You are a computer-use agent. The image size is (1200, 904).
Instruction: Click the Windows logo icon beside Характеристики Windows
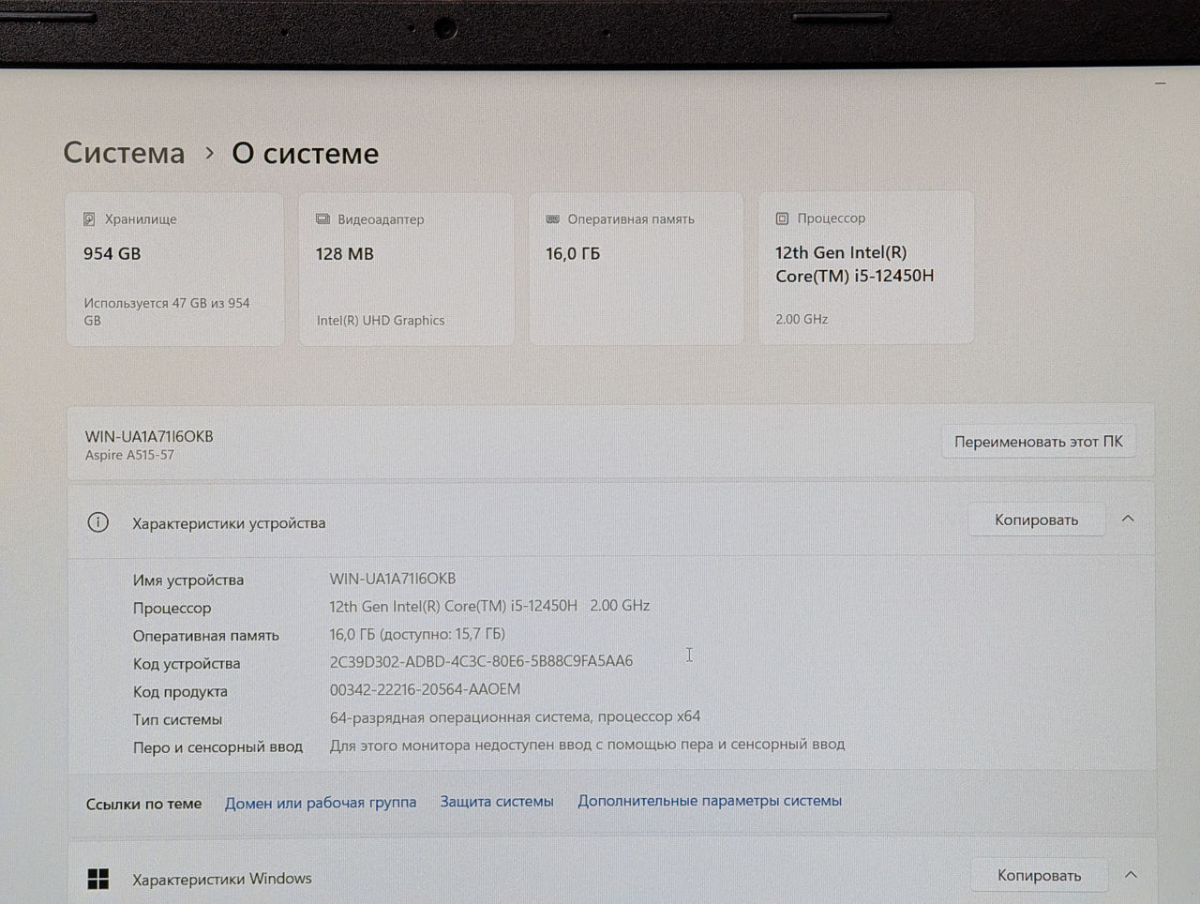(98, 879)
